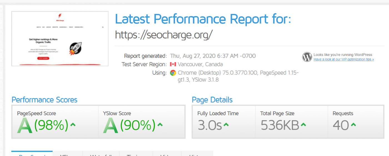Select the Video tab
This screenshot has height=156, width=389.
pyautogui.click(x=167, y=154)
